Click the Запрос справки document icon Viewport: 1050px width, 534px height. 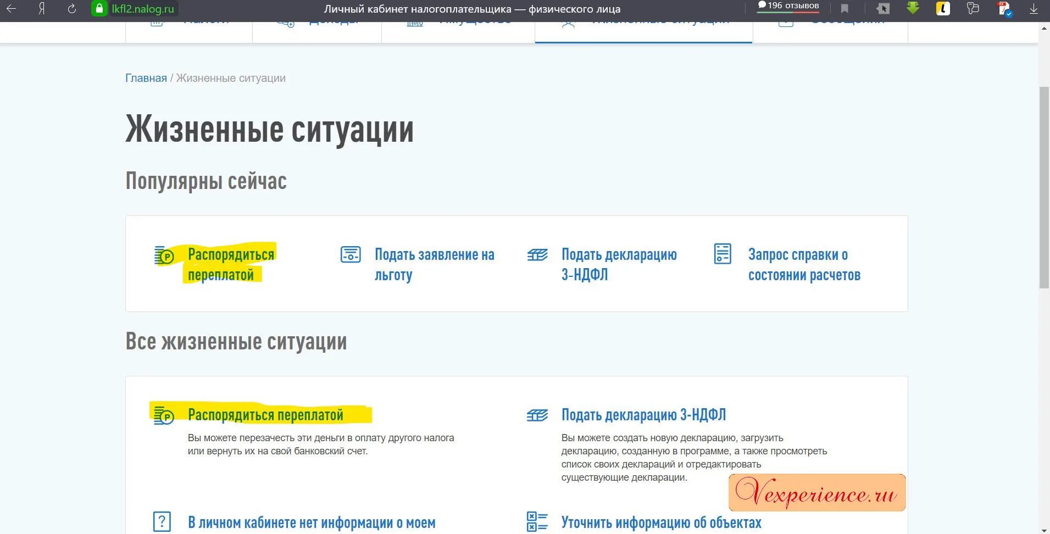tap(723, 254)
